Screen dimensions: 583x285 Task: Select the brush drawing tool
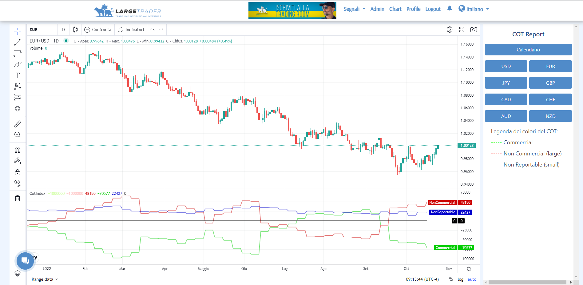(18, 64)
